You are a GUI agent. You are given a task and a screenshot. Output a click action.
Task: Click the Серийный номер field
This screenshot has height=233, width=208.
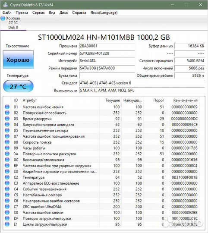107,54
